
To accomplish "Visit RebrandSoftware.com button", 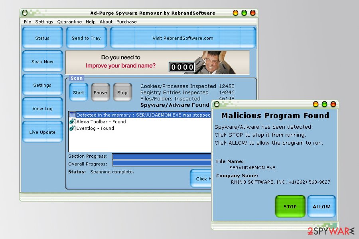I will coord(183,38).
